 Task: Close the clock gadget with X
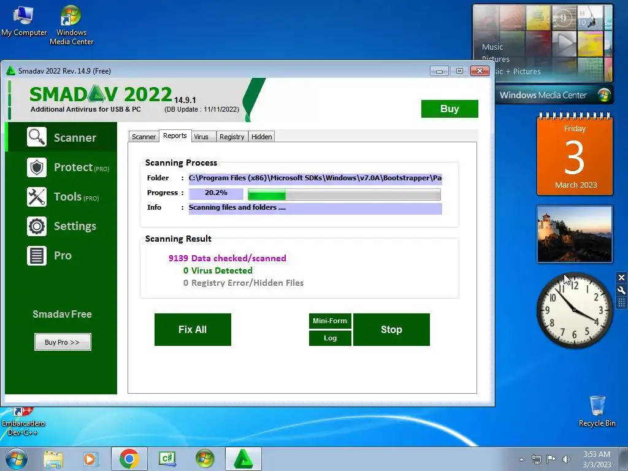tap(621, 278)
